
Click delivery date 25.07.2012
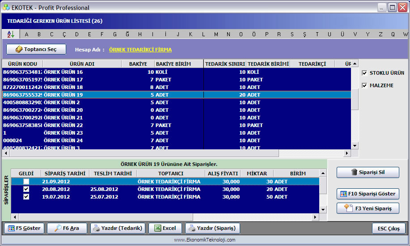coord(104,197)
